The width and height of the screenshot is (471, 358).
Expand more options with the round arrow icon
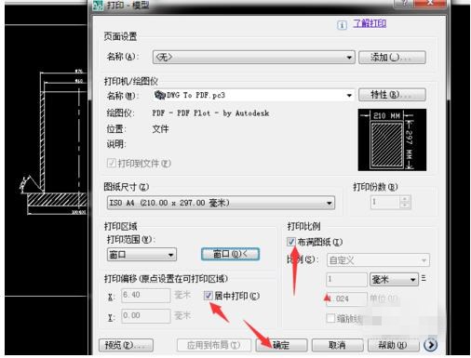point(431,345)
